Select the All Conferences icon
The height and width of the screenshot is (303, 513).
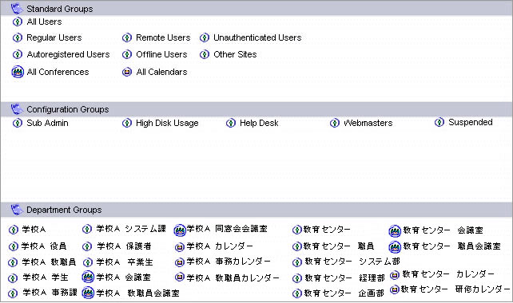click(x=18, y=72)
